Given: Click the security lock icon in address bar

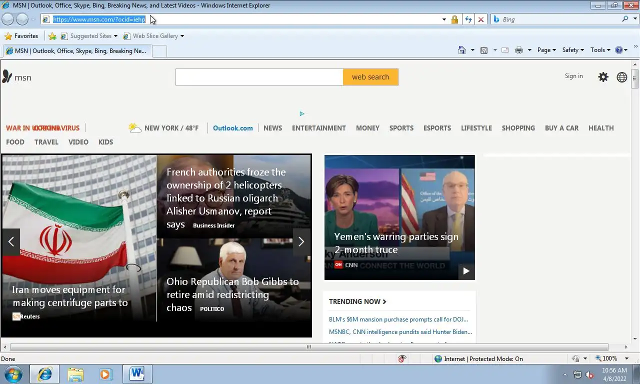Looking at the screenshot, I should (454, 19).
